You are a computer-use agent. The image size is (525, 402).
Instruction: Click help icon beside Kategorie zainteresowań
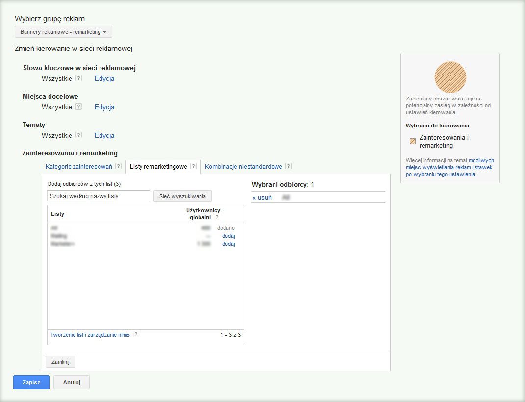click(118, 166)
